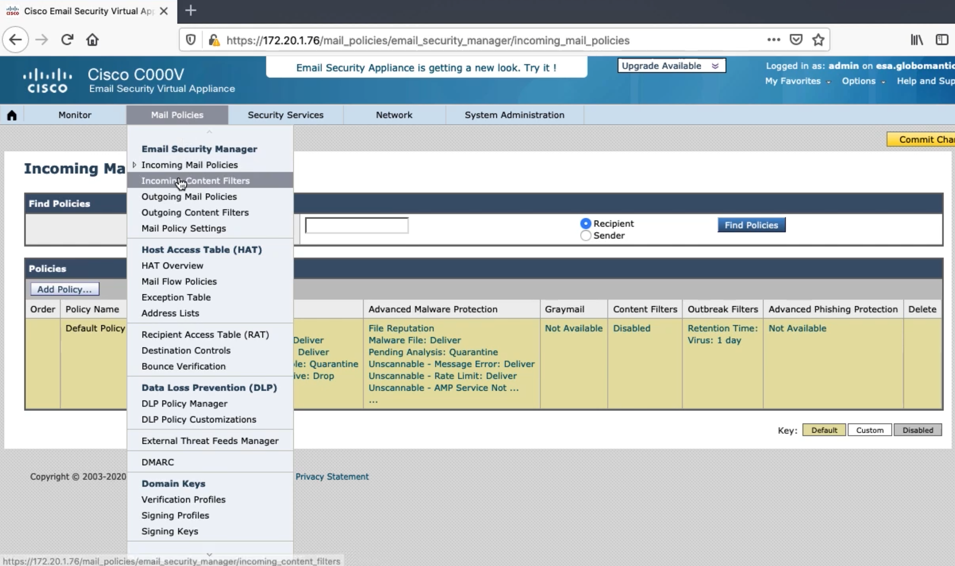Image resolution: width=955 pixels, height=566 pixels.
Task: Click the new look Try it banner
Action: (426, 68)
